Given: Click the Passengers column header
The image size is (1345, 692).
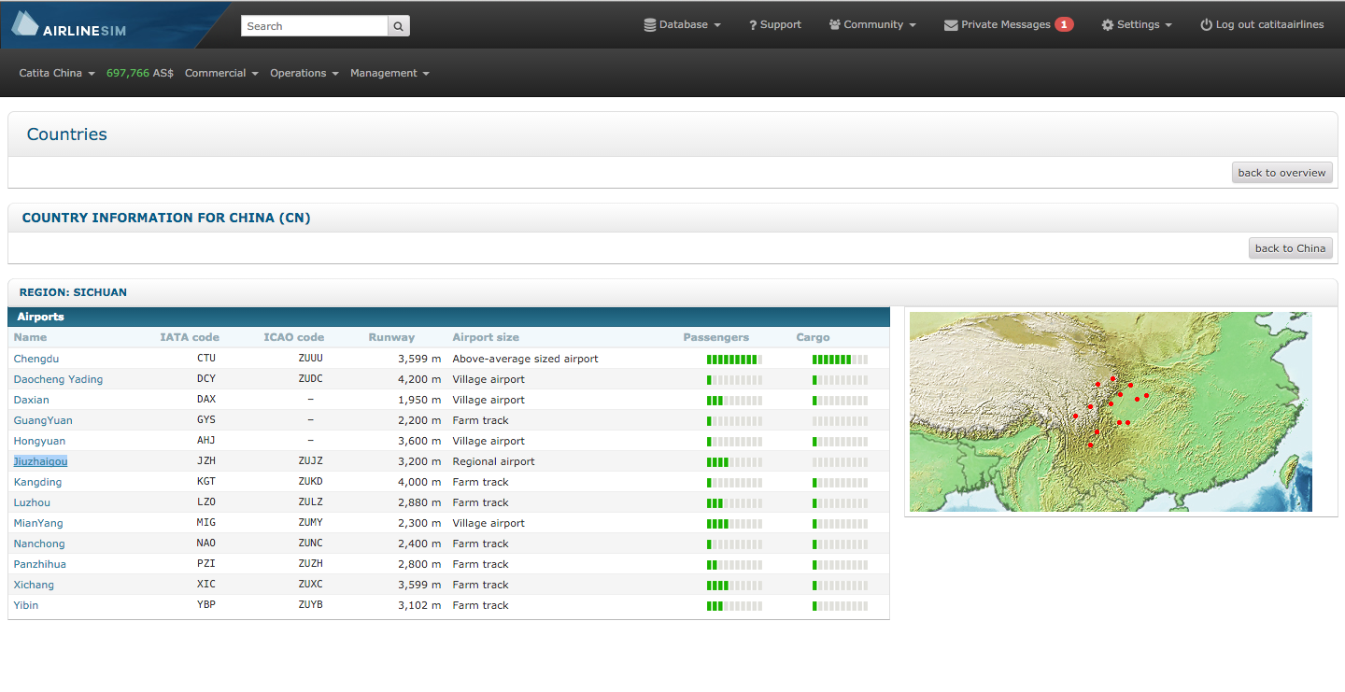Looking at the screenshot, I should [x=715, y=337].
